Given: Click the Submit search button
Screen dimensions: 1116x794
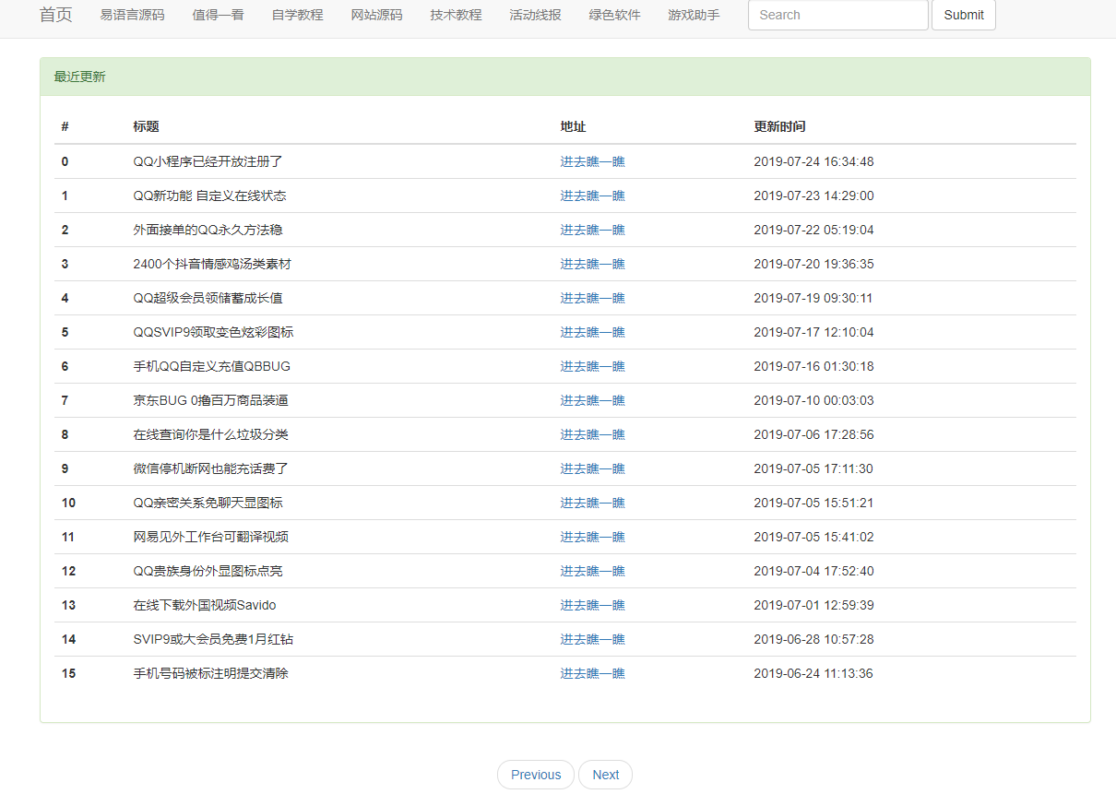Looking at the screenshot, I should coord(963,15).
